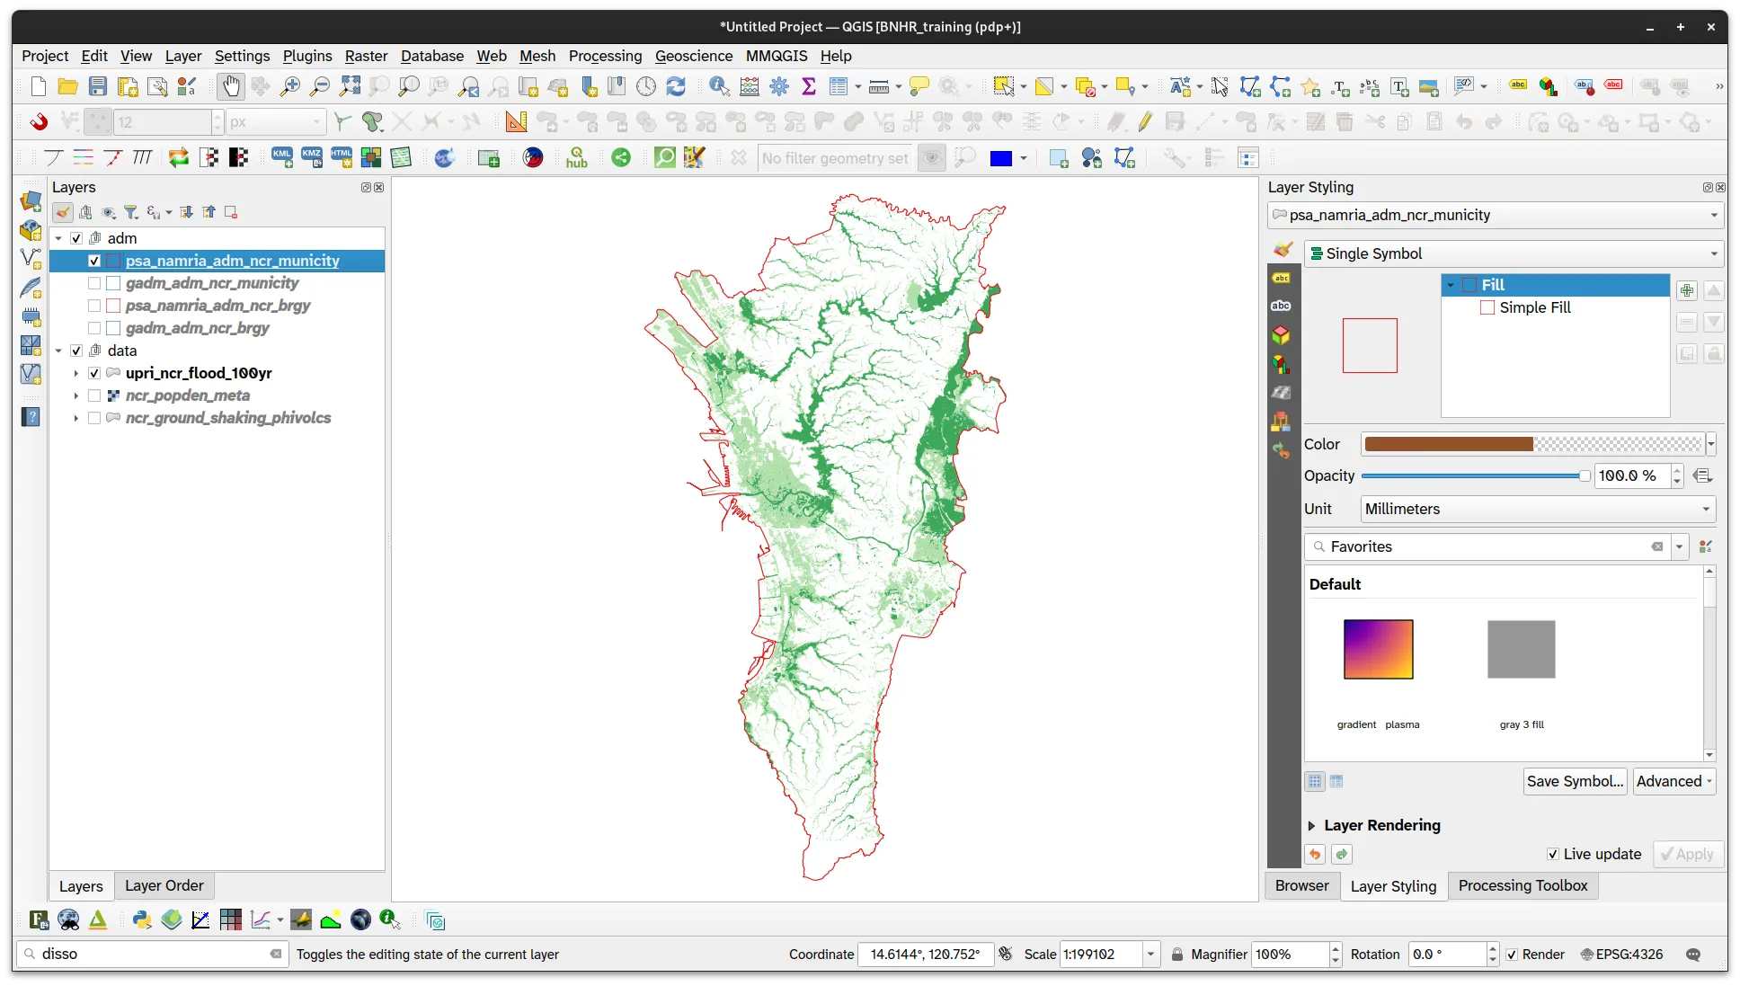The width and height of the screenshot is (1740, 986).
Task: Select the Pan Map hand tool
Action: click(231, 86)
